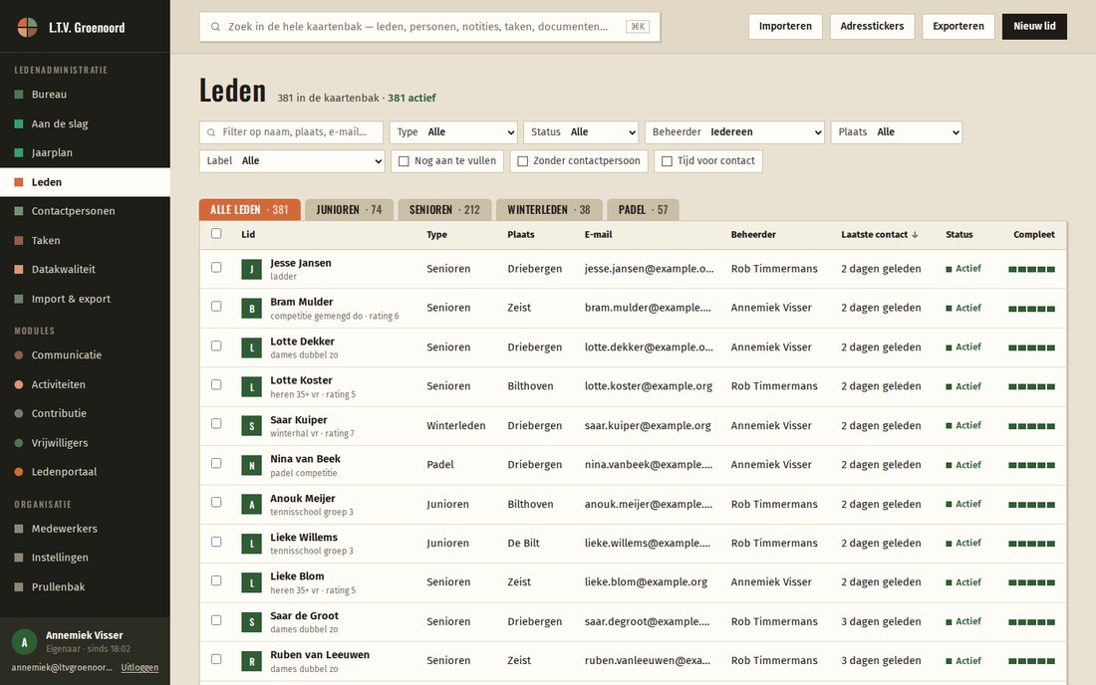Toggle the Zonder contactpersoon filter checkbox
Image resolution: width=1096 pixels, height=685 pixels.
pyautogui.click(x=522, y=161)
